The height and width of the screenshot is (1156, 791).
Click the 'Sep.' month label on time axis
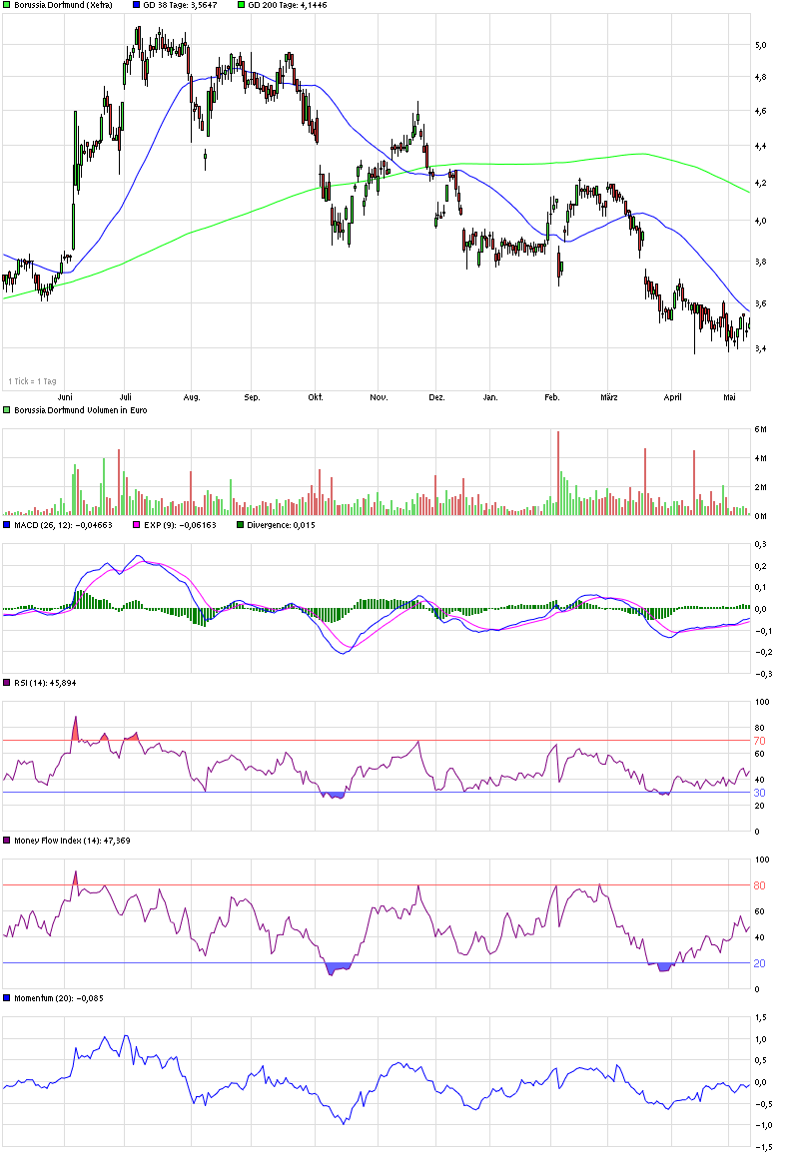[x=253, y=397]
